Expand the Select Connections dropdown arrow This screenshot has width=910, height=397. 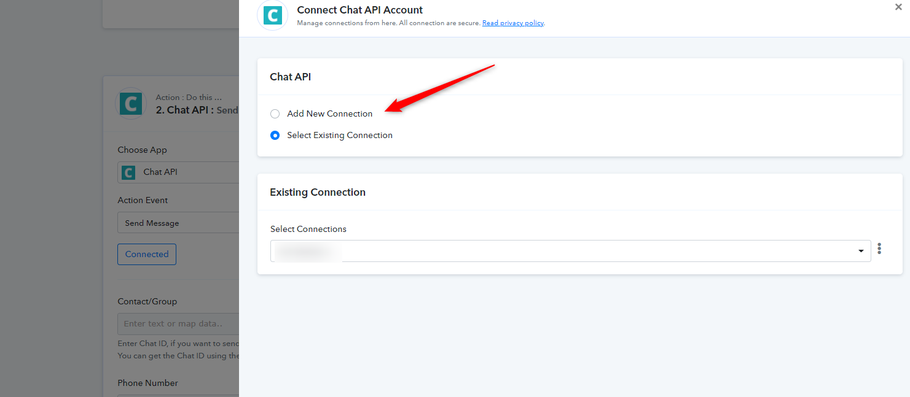pyautogui.click(x=861, y=251)
